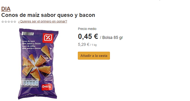This screenshot has height=101, width=190.
Task: Click the product name text printed on bag
Action: pyautogui.click(x=31, y=45)
